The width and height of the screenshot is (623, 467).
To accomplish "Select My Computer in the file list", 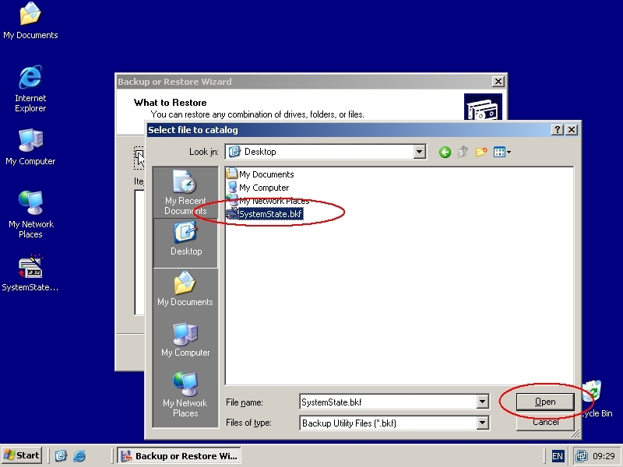I will (x=258, y=188).
